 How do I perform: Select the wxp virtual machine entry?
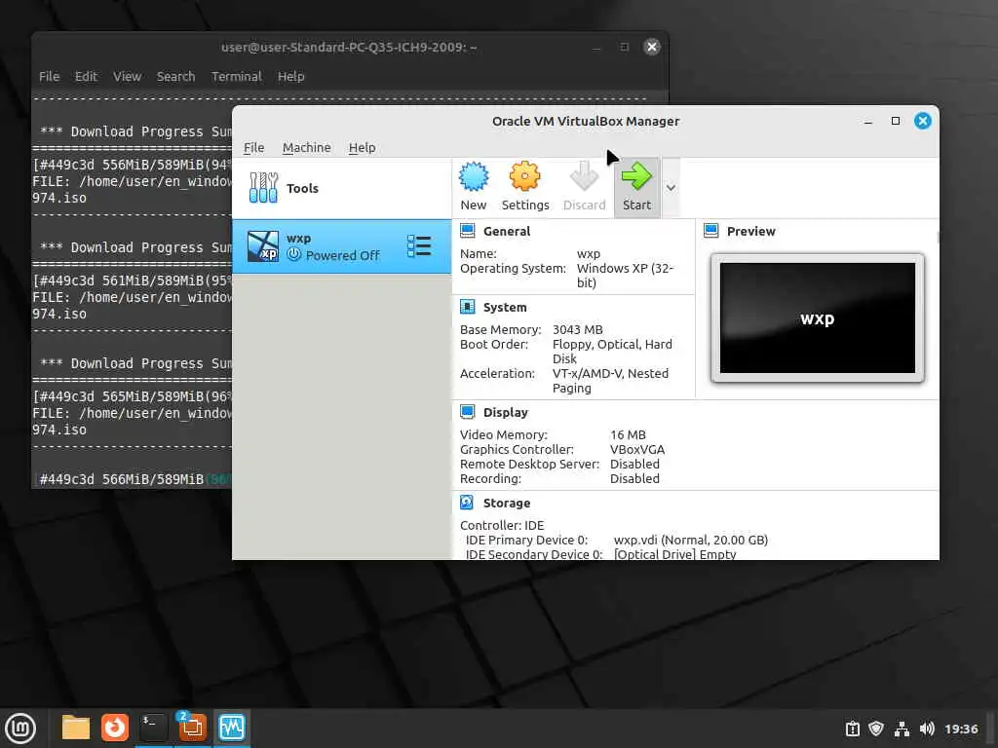click(342, 246)
